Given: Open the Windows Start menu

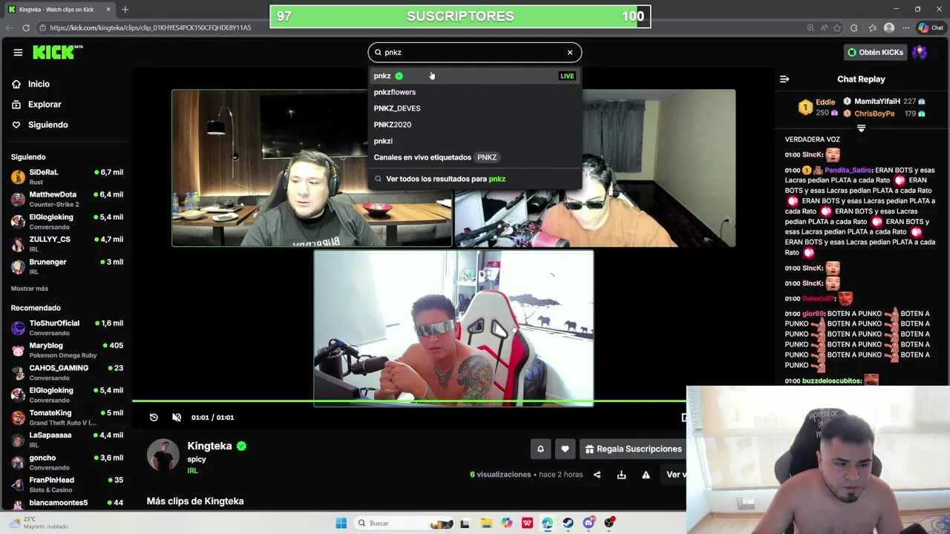Looking at the screenshot, I should [341, 523].
